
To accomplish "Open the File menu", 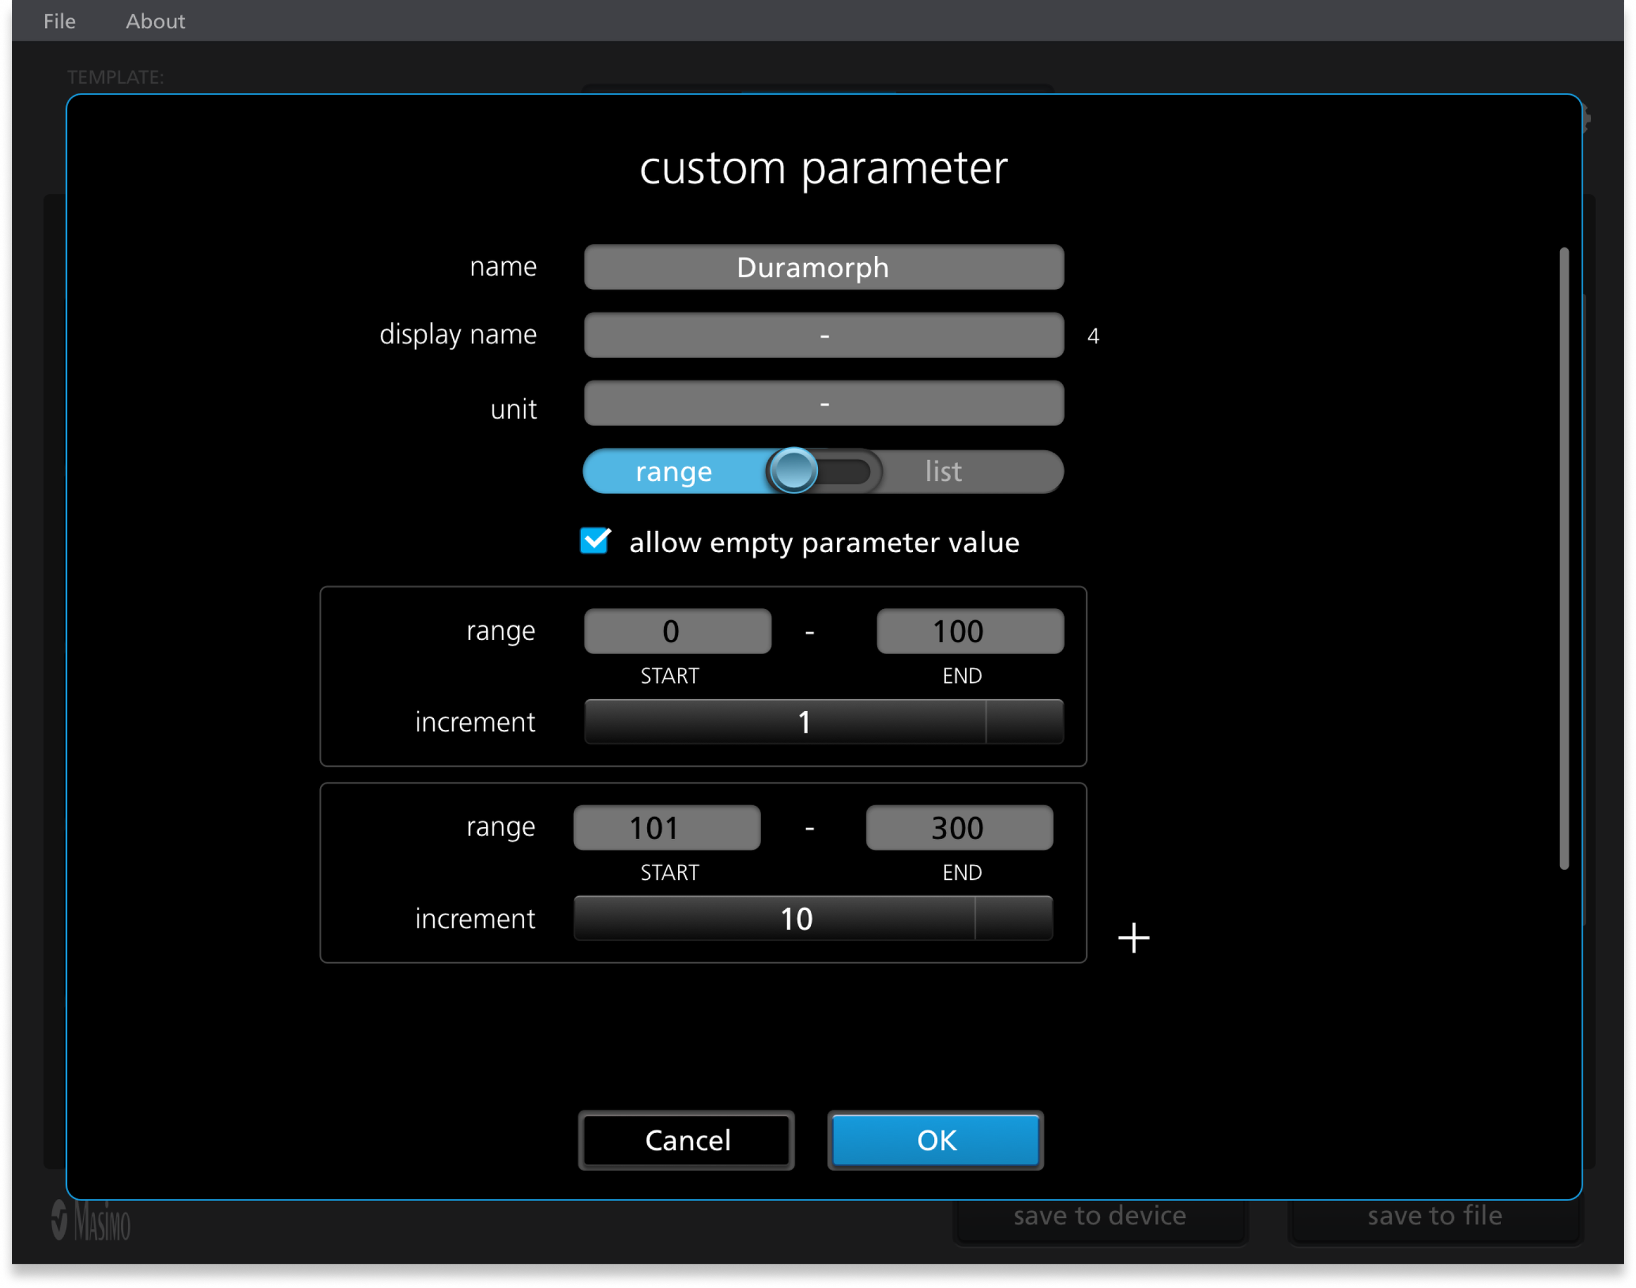I will (x=60, y=21).
